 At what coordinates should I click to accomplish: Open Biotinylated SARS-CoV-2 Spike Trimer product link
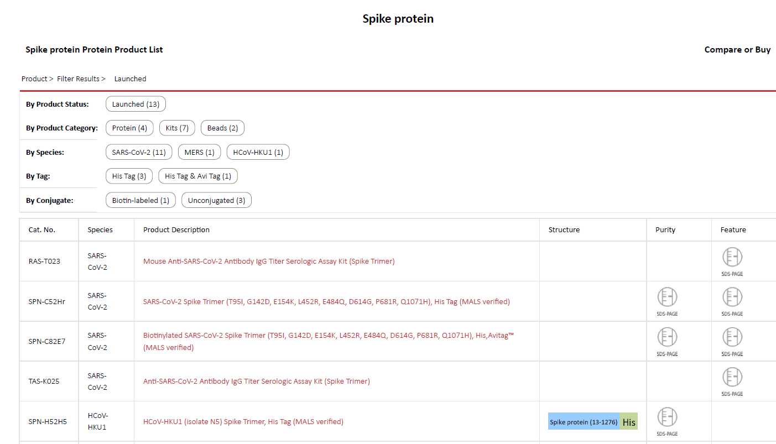[329, 341]
